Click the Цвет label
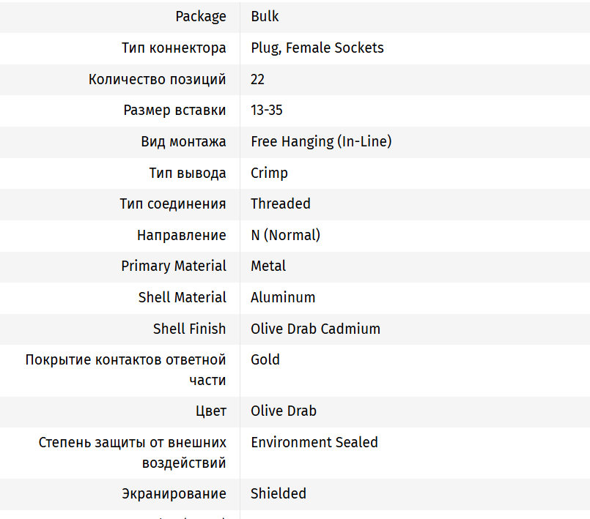The height and width of the screenshot is (519, 590). 210,411
